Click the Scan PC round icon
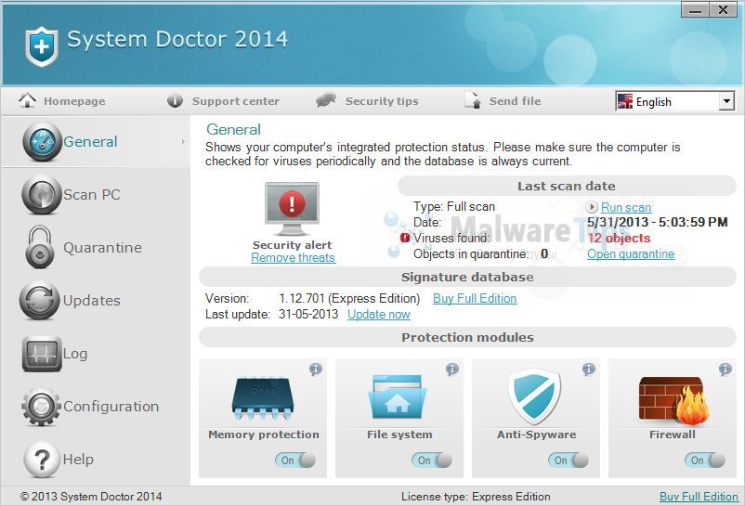The width and height of the screenshot is (745, 506). pyautogui.click(x=42, y=195)
